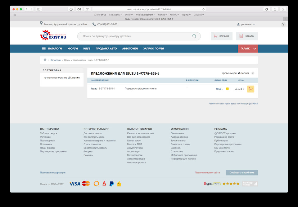Open a new Safari tab
Image resolution: width=298 pixels, height=207 pixels.
coord(286,19)
